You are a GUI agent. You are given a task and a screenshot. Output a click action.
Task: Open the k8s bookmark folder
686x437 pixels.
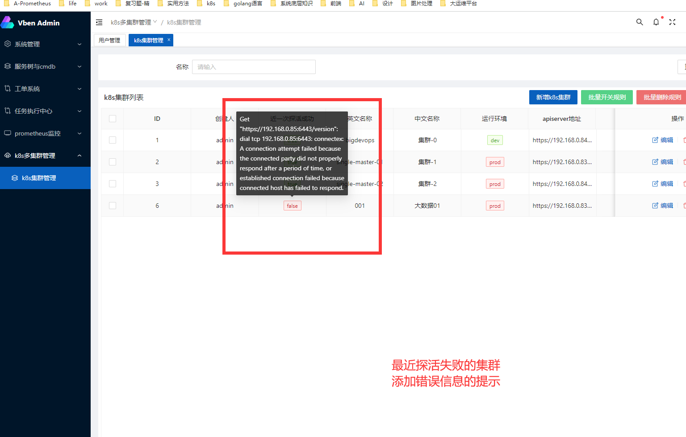(206, 3)
